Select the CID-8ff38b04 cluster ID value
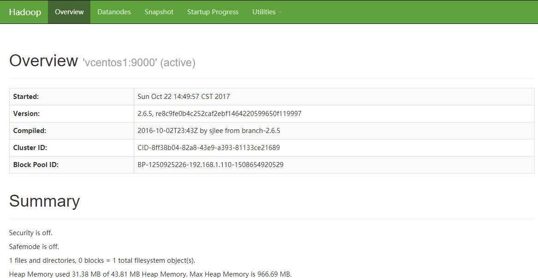This screenshot has width=538, height=278. (209, 148)
